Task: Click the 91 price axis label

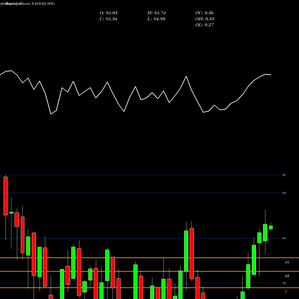Action: coord(284,175)
